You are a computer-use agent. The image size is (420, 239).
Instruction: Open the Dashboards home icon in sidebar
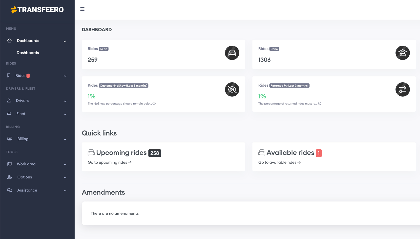(9, 40)
